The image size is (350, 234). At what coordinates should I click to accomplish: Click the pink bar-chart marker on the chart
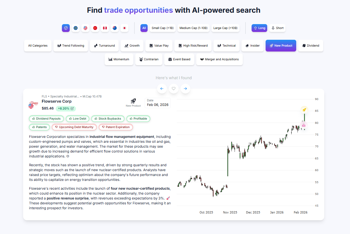pos(304,125)
